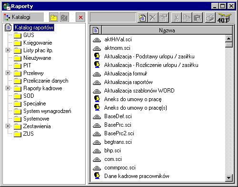
Task: Select com.sci in the list
Action: click(x=113, y=159)
